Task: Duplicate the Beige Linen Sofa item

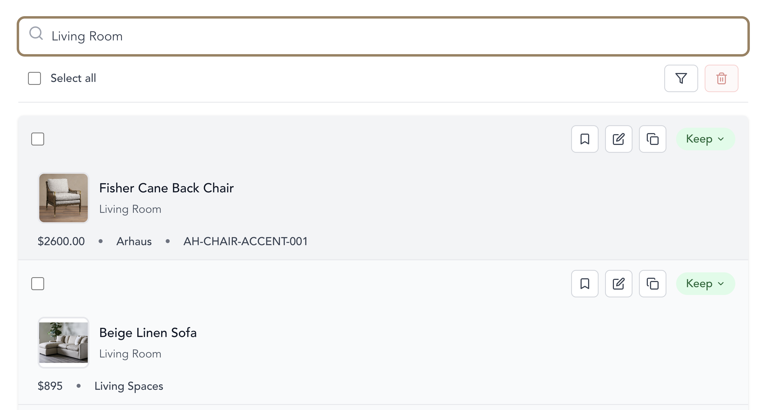Action: click(x=652, y=284)
